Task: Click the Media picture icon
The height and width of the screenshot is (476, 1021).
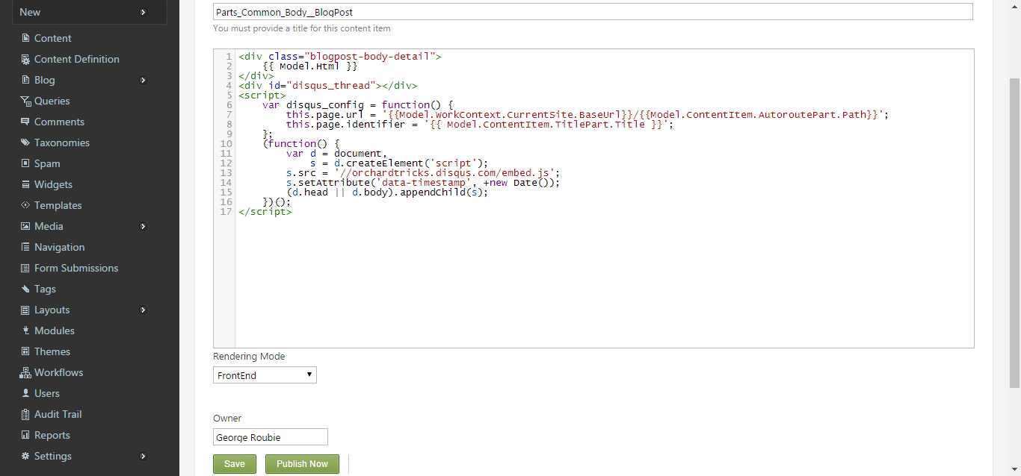Action: point(25,226)
